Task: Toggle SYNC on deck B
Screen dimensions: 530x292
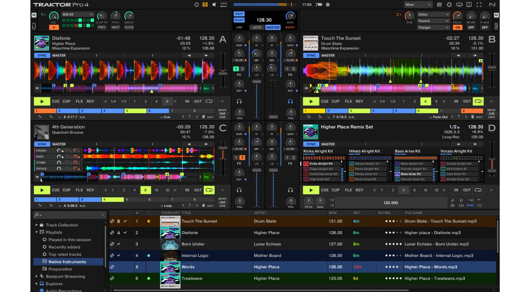Action: (311, 55)
